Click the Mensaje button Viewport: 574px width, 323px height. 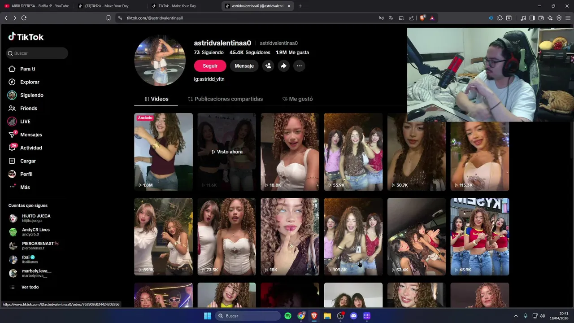[244, 66]
